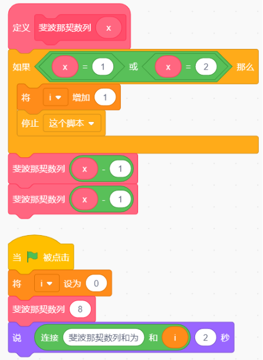
Task: Click the 或 operator block
Action: point(133,67)
